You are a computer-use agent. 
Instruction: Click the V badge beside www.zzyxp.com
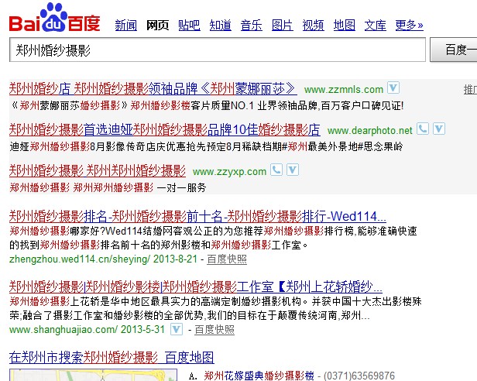tap(292, 170)
